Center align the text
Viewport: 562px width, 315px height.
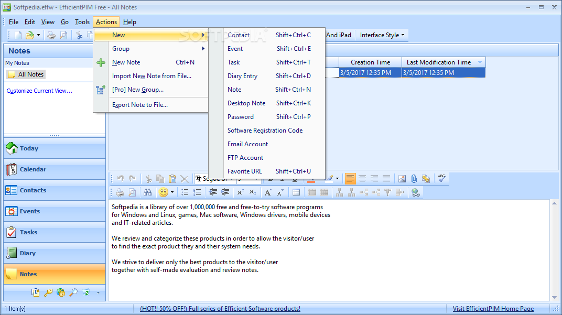[x=362, y=178]
